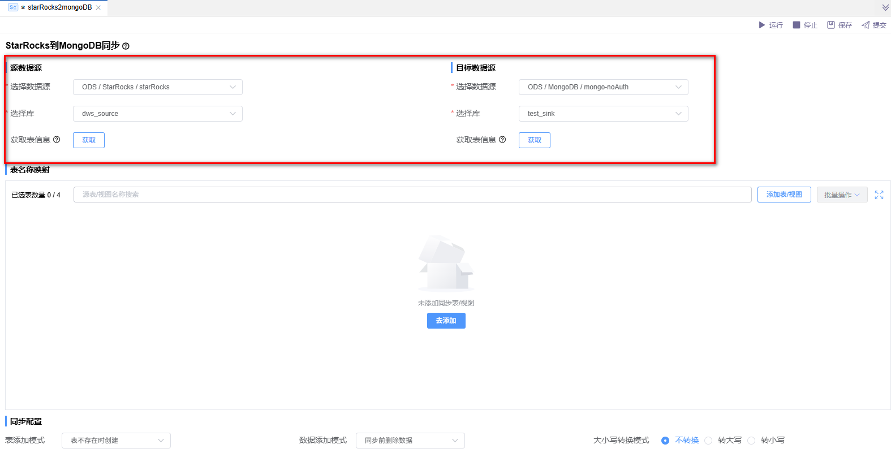This screenshot has height=470, width=891.
Task: Select the 转小写 radio option
Action: [751, 441]
